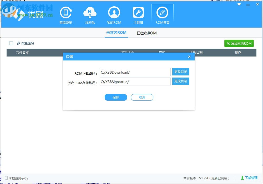
Task: Change the signed ROM storage directory
Action: tap(181, 81)
